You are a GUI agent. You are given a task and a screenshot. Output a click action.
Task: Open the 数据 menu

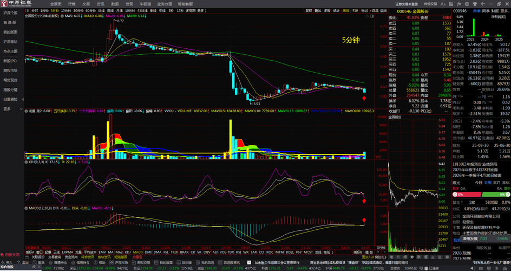pos(115,4)
